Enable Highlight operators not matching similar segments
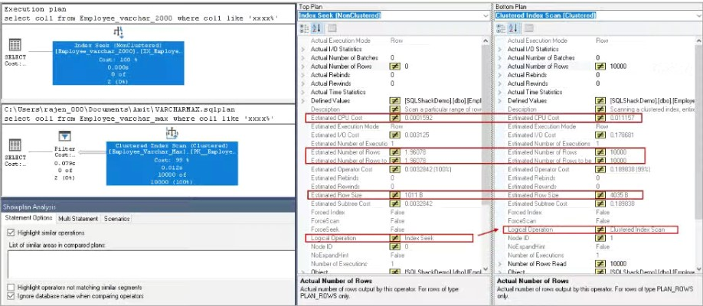This screenshot has width=703, height=306. 11,287
